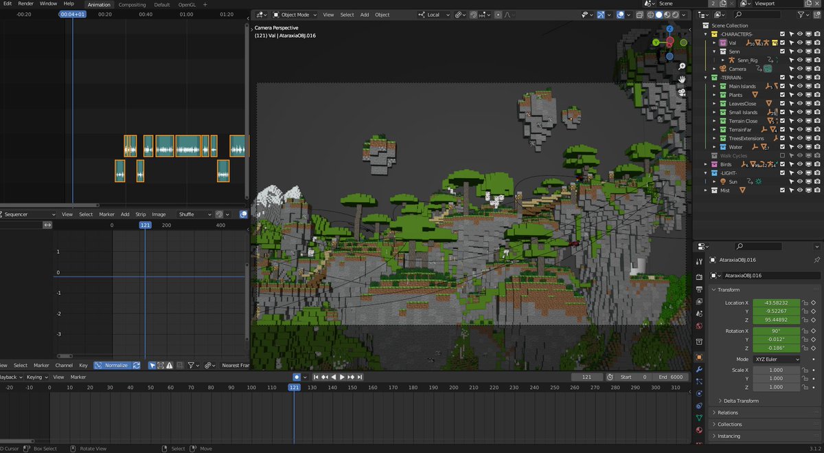
Task: Lock the Location X value
Action: click(805, 302)
